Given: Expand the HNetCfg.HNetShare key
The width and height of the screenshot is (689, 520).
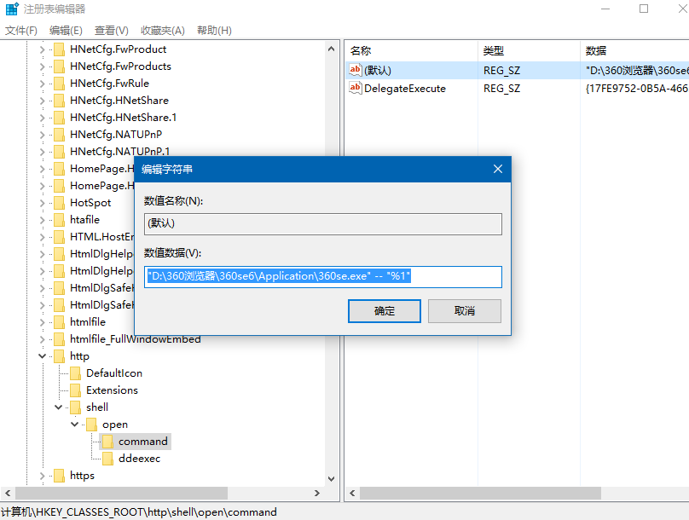Looking at the screenshot, I should (x=42, y=101).
